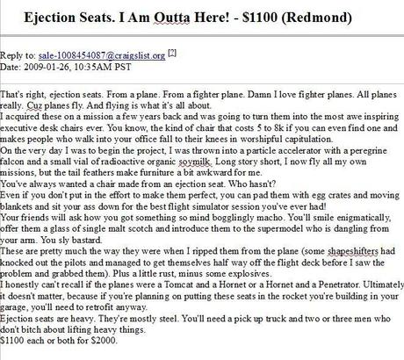Image resolution: width=404 pixels, height=360 pixels.
Task: Click the [2] superscript footnote marker
Action: tap(172, 53)
